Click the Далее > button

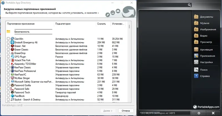[108, 111]
